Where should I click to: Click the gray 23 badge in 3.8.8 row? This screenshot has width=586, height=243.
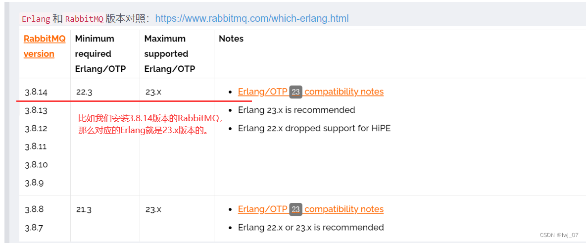click(295, 209)
